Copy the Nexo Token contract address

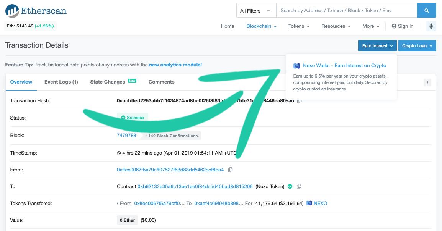point(299,186)
